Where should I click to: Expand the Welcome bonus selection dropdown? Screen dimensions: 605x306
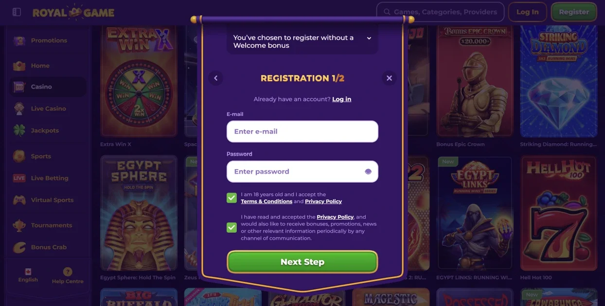point(302,41)
